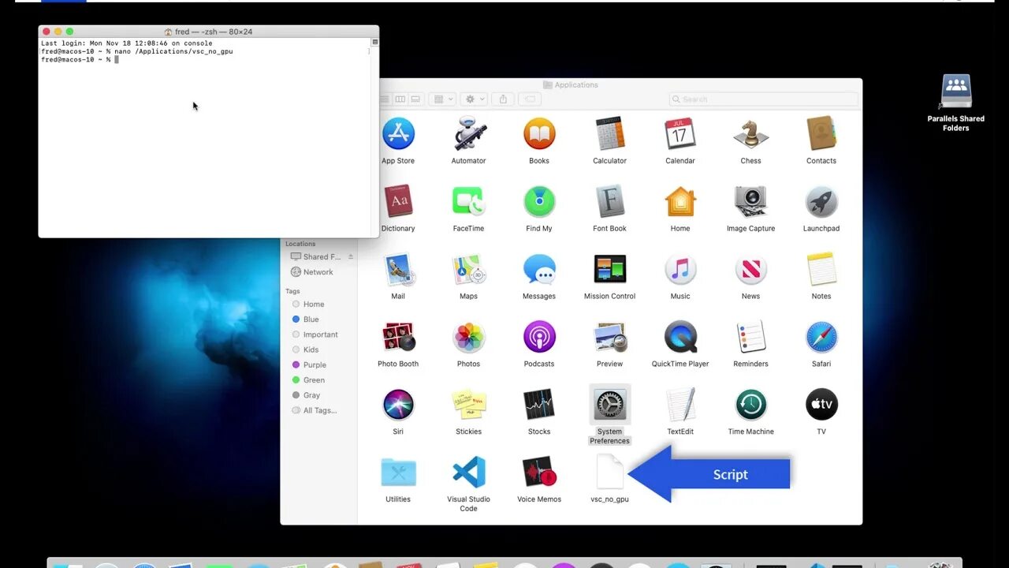Select the Visual Studio Code icon
This screenshot has width=1009, height=568.
pyautogui.click(x=468, y=473)
